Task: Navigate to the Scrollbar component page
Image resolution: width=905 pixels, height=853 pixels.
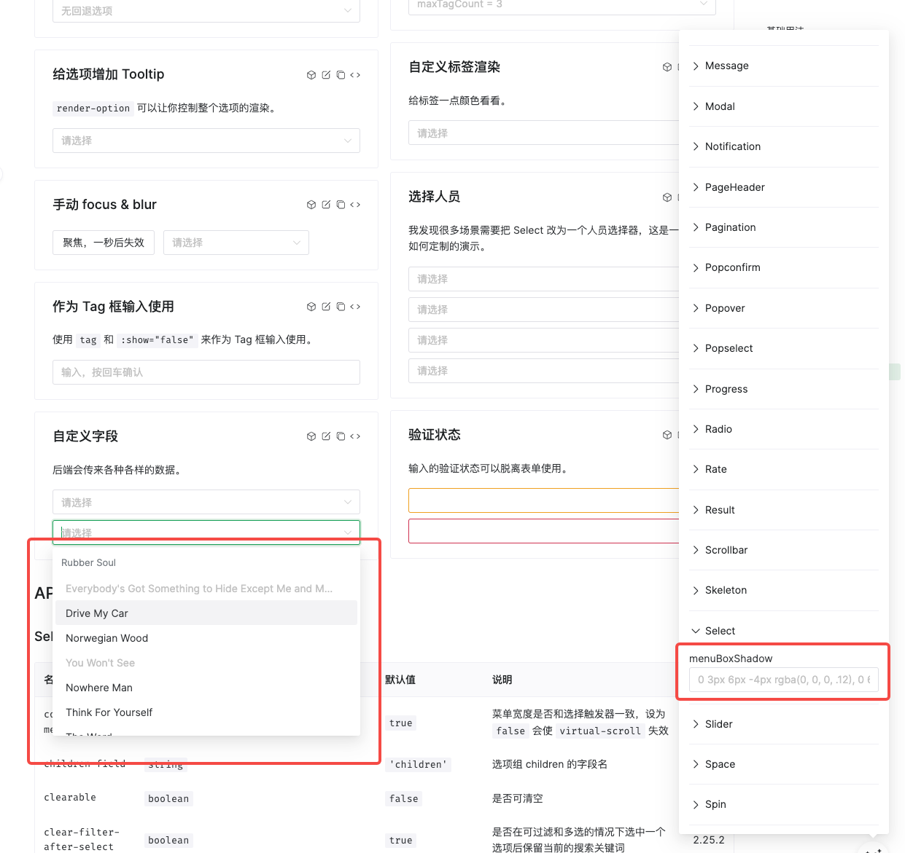Action: pos(726,550)
